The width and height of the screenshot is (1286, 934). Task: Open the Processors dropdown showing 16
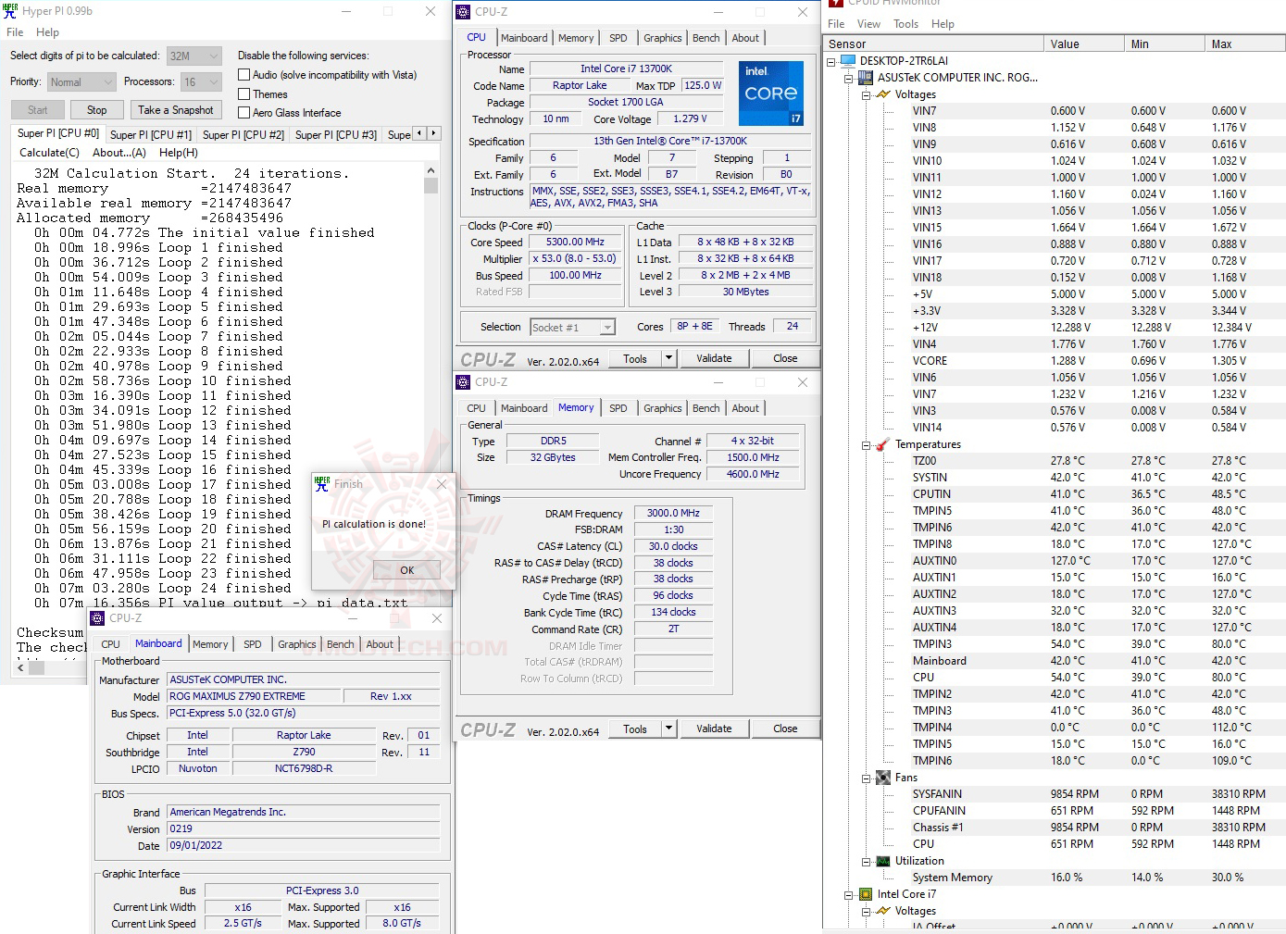tap(201, 81)
